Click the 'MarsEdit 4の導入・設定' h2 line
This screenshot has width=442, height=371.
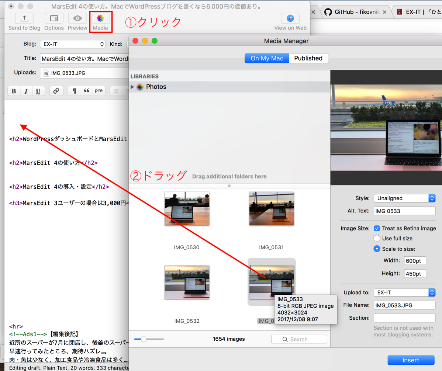tap(59, 187)
